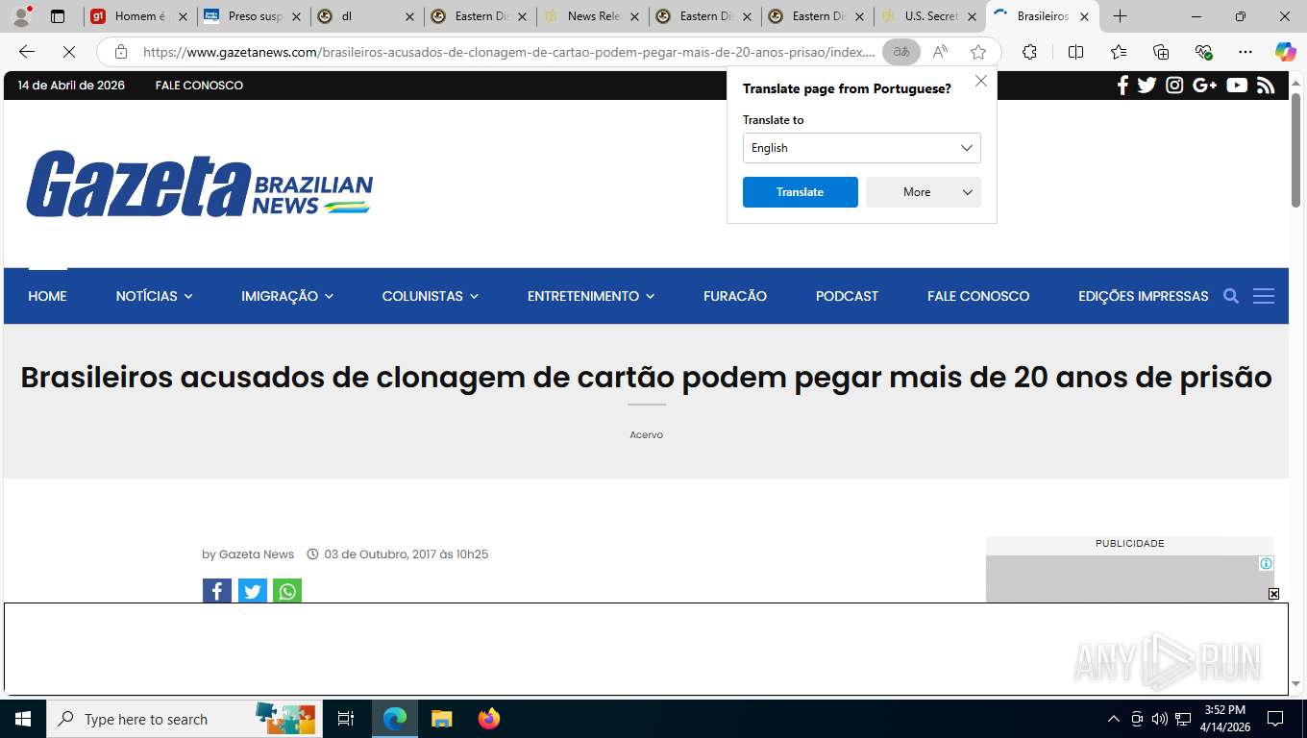Open AdChoices info icon on ad

pyautogui.click(x=1266, y=564)
